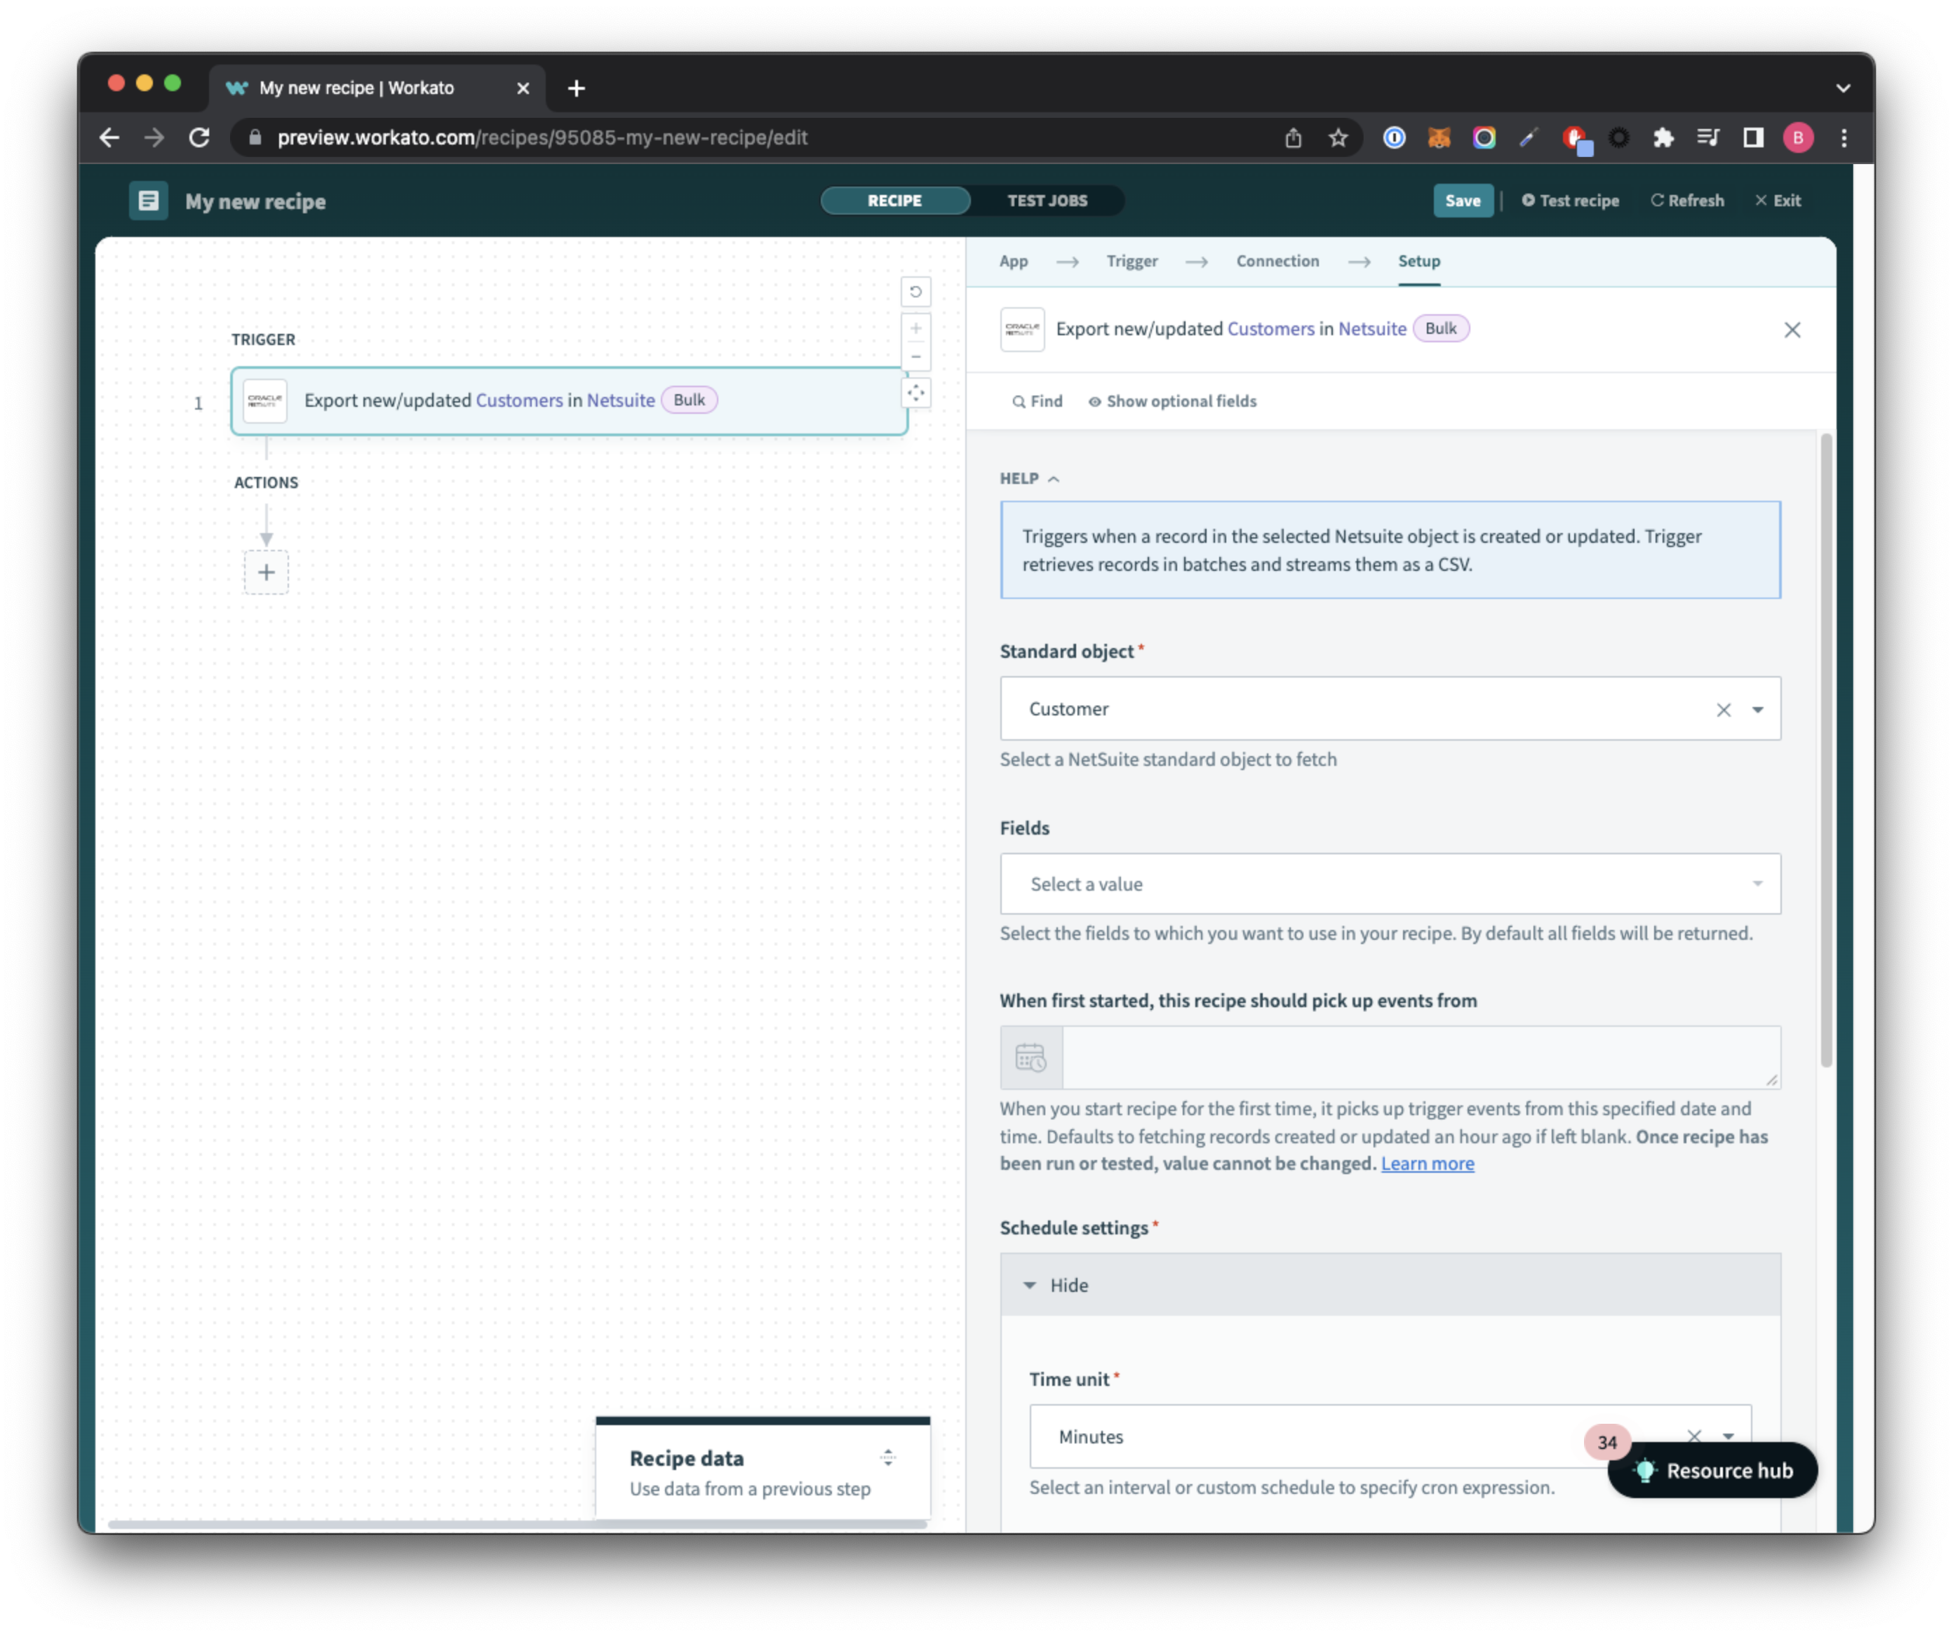Click the add action step plus button
This screenshot has height=1637, width=1953.
(267, 572)
